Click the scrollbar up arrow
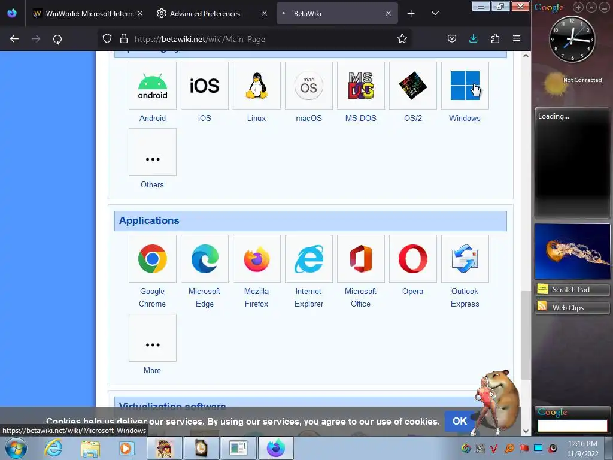Viewport: 613px width, 460px height. [x=526, y=56]
